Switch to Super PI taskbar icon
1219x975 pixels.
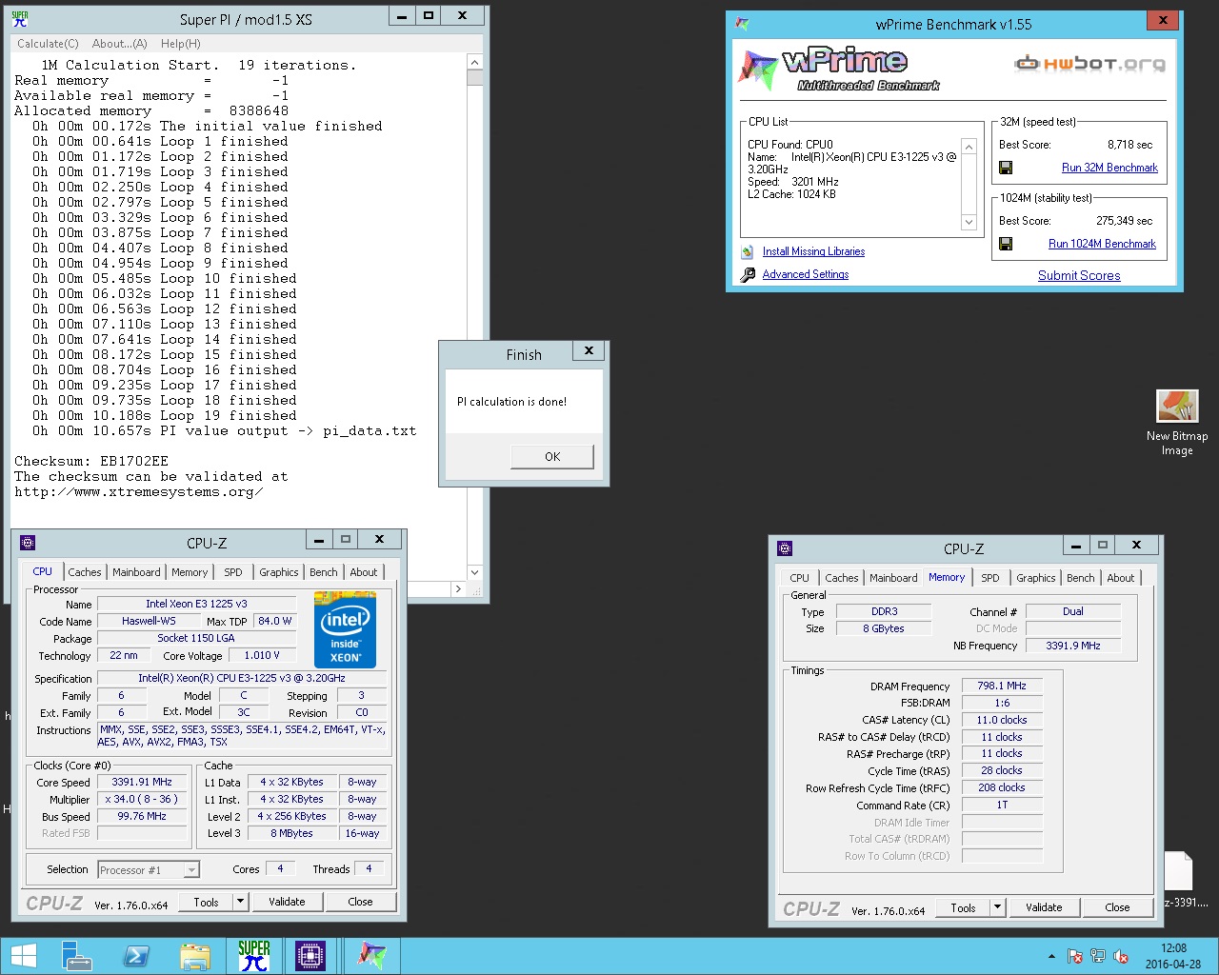(x=254, y=956)
